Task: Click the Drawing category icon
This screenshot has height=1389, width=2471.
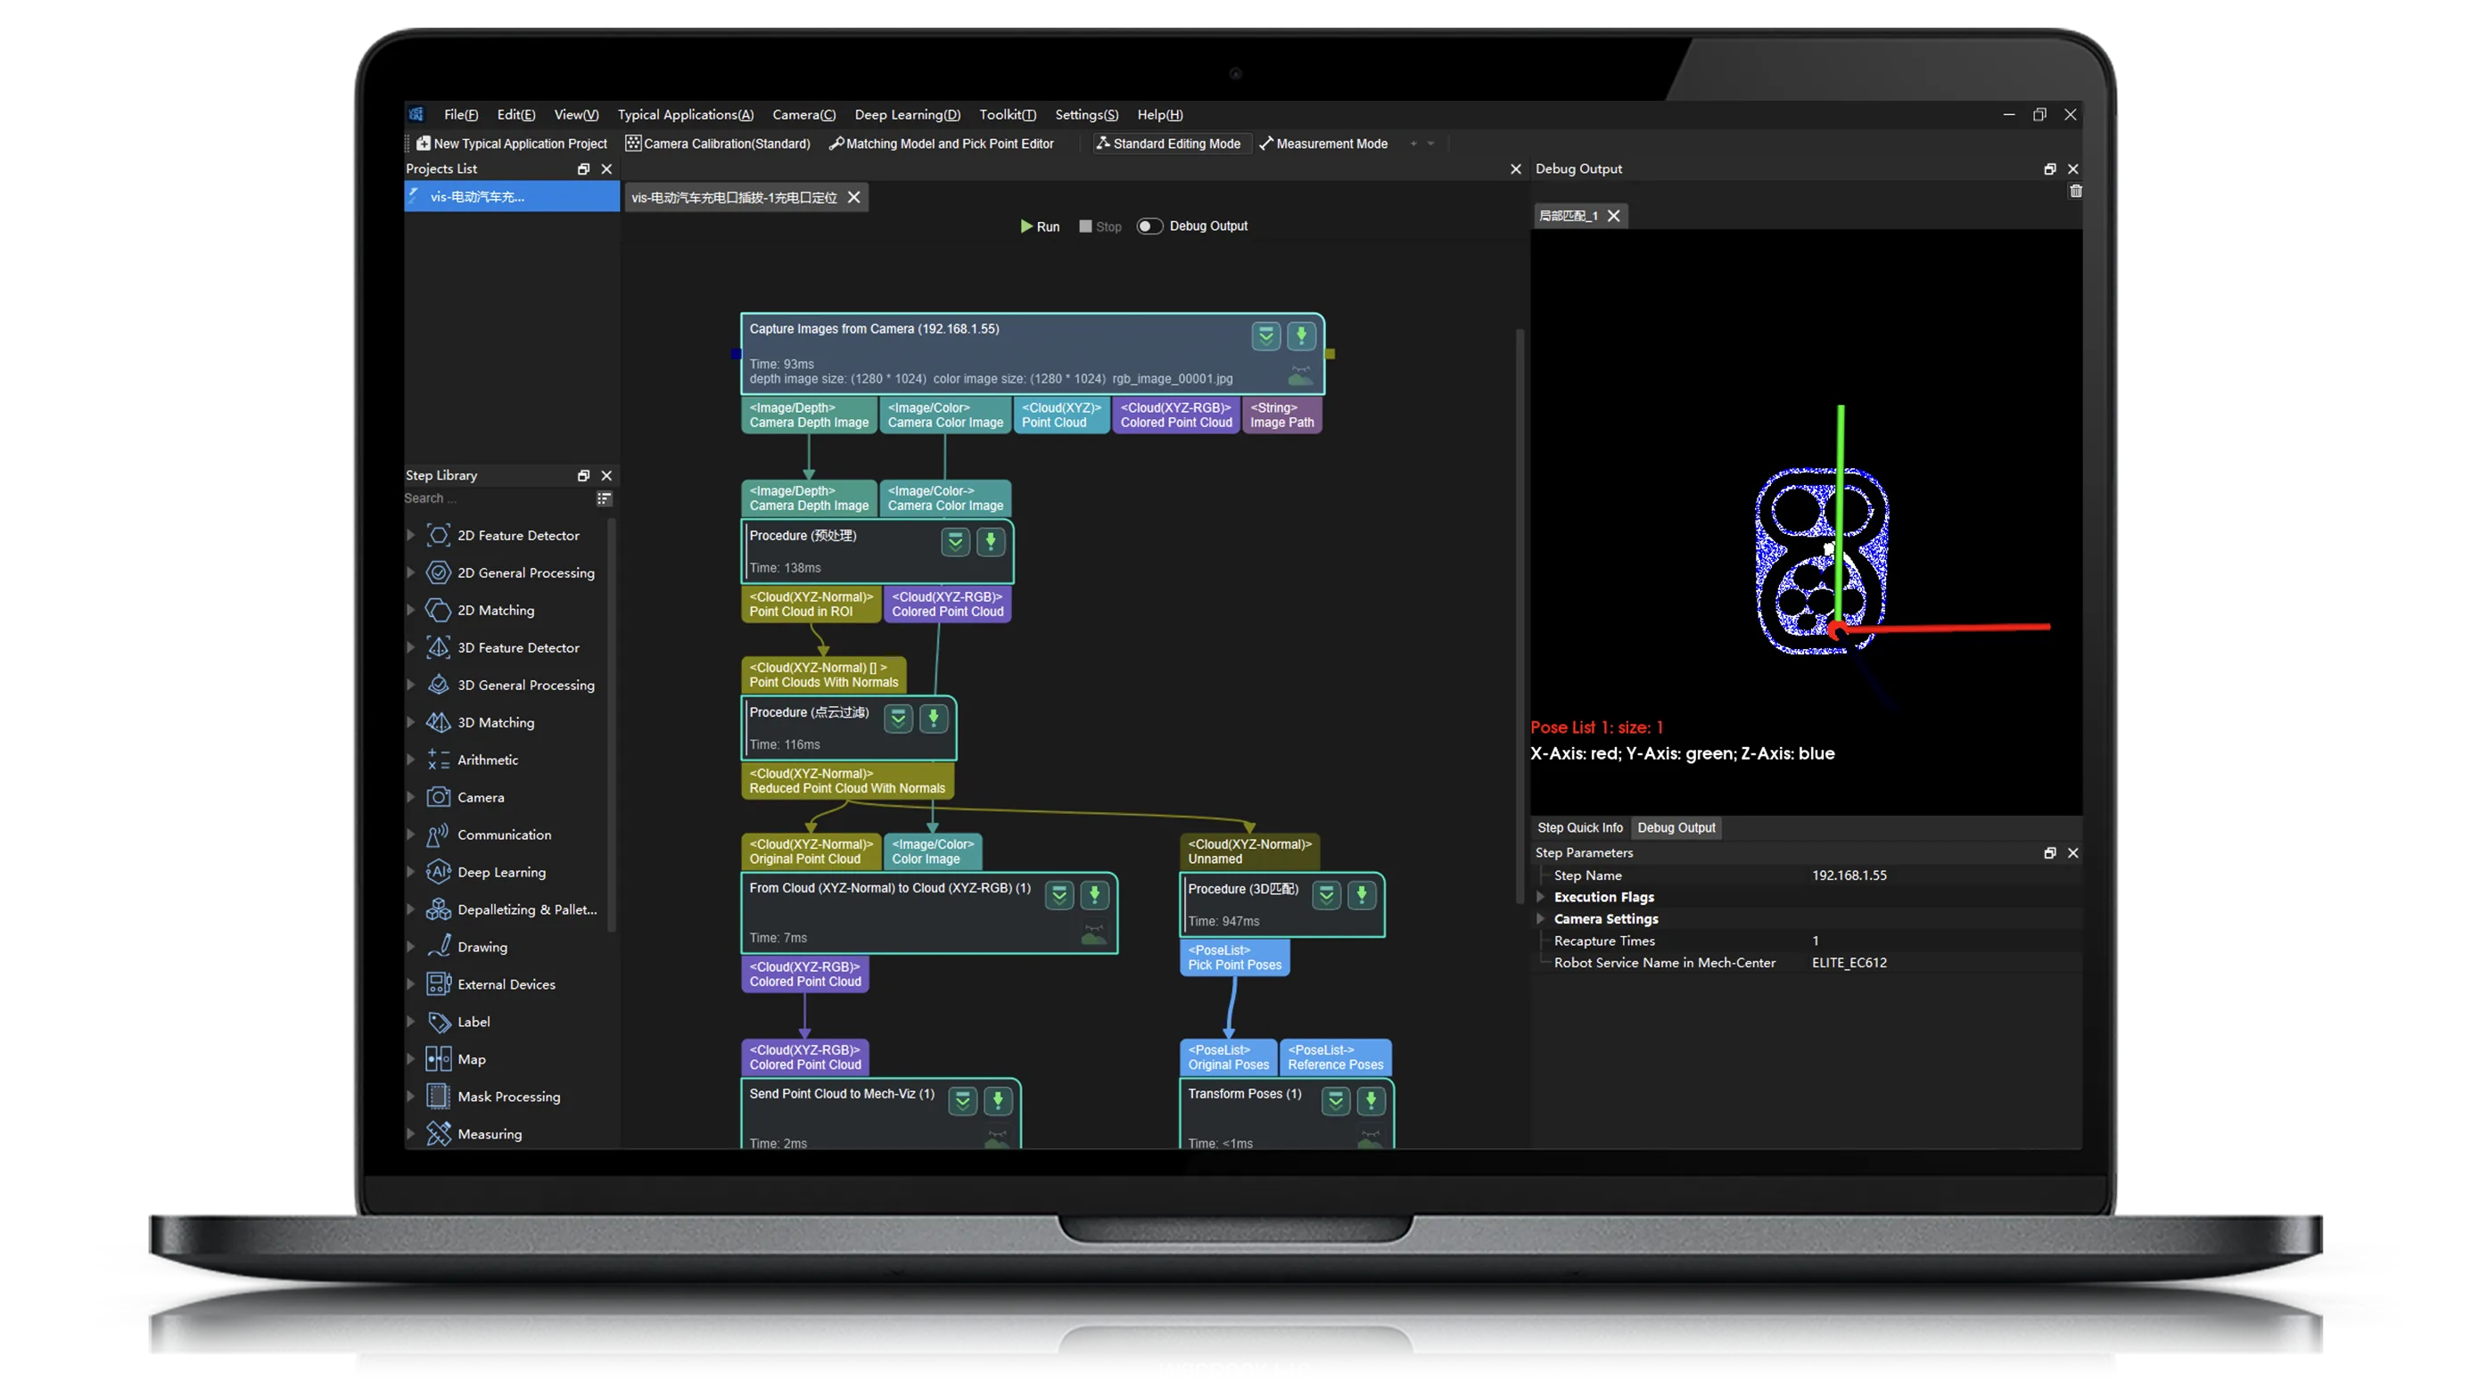Action: (x=439, y=947)
